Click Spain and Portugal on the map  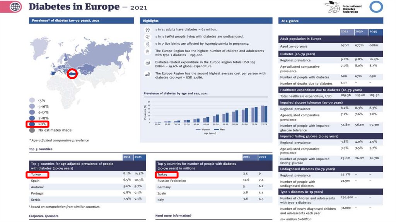point(53,73)
